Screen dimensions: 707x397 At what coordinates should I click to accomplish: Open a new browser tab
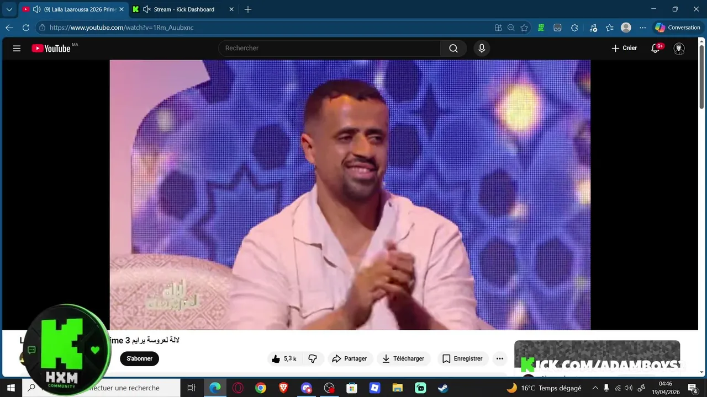click(248, 9)
